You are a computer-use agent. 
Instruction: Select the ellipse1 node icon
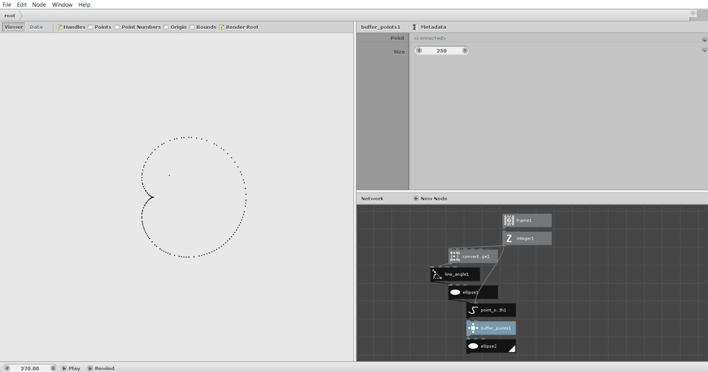pyautogui.click(x=455, y=292)
